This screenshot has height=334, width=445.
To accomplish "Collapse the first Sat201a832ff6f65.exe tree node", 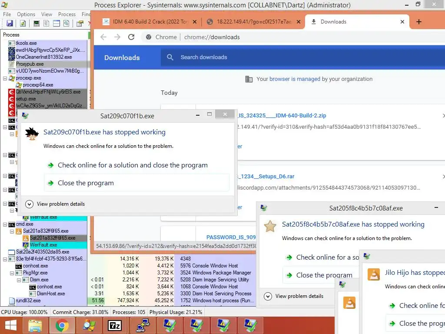I will coord(12,231).
